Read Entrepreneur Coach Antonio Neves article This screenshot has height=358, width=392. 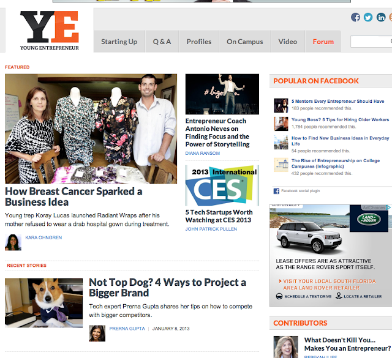[217, 133]
